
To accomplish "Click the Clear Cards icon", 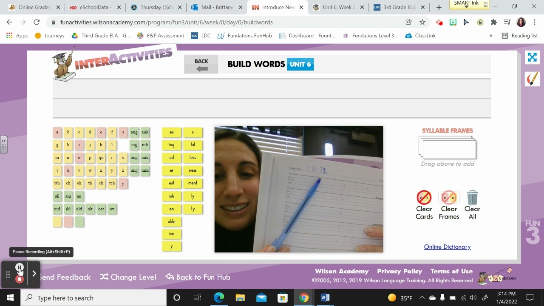I will tap(424, 197).
